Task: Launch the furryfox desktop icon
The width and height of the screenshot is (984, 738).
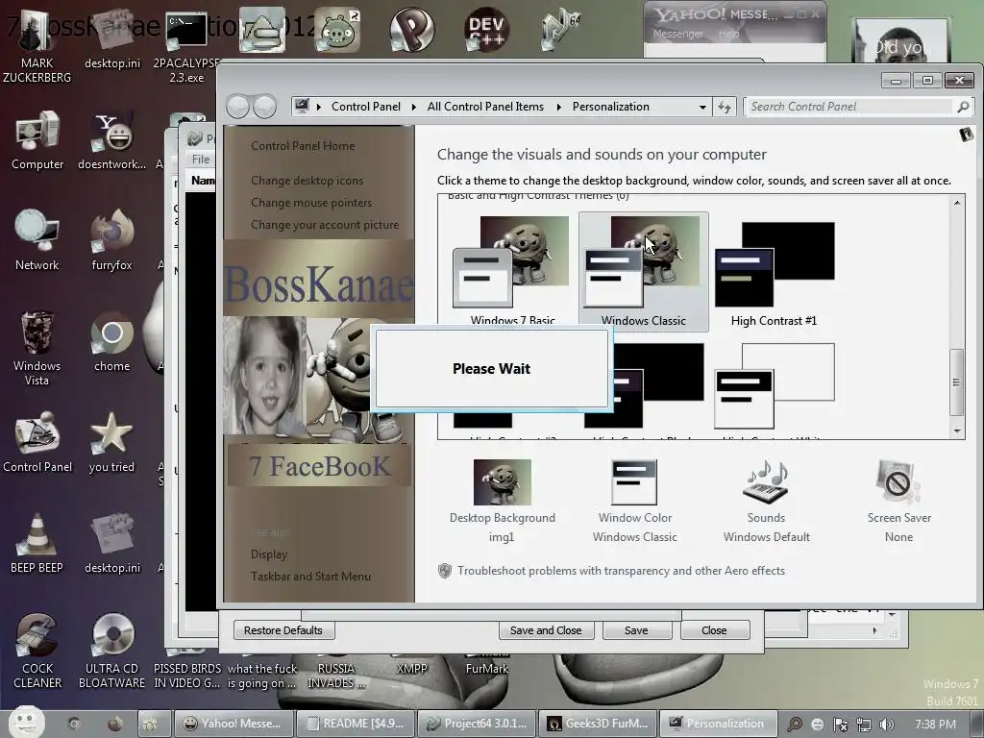Action: [111, 239]
